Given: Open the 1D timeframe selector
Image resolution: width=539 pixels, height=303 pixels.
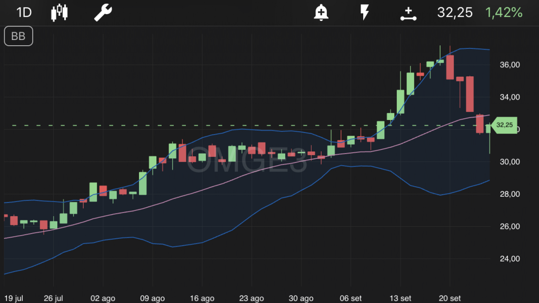Looking at the screenshot, I should pyautogui.click(x=24, y=13).
